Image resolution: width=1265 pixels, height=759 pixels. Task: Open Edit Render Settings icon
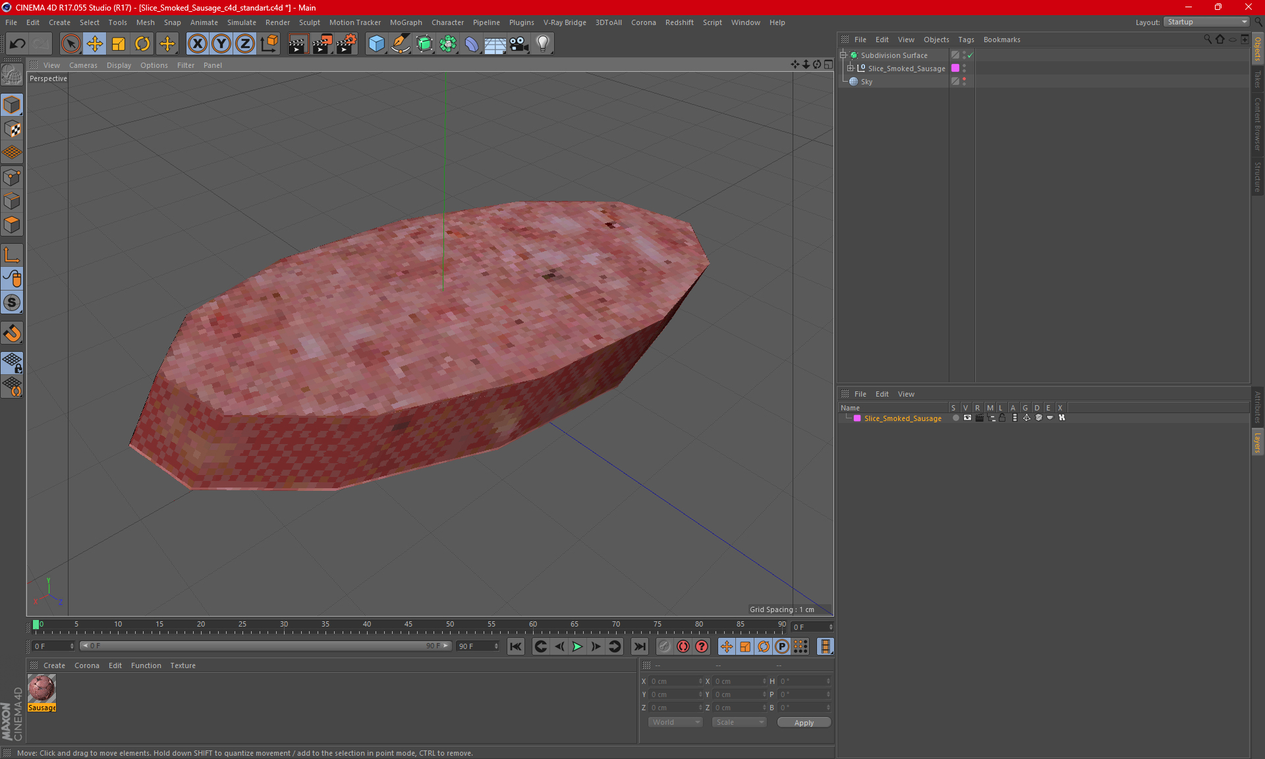pyautogui.click(x=347, y=44)
